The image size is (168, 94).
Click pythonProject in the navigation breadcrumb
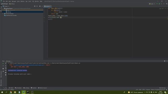4,4
